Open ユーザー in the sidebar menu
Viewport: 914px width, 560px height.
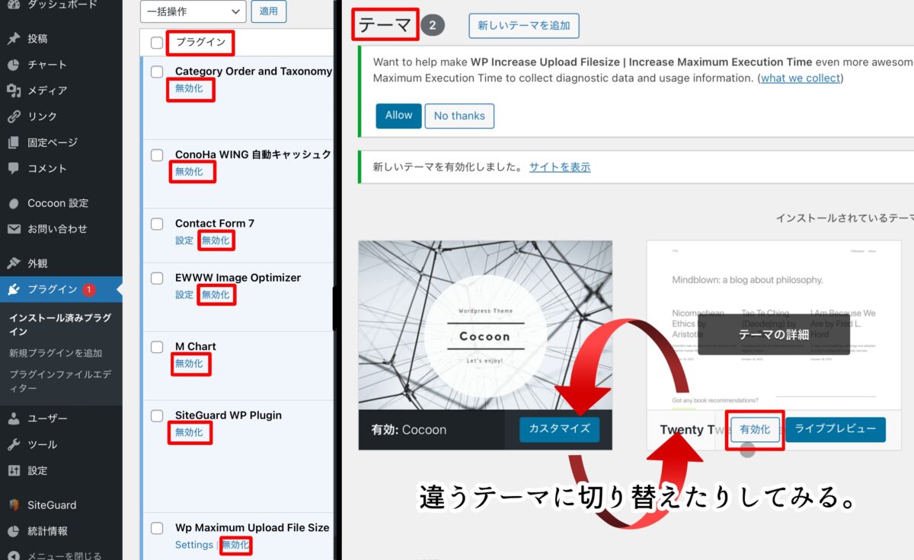point(47,418)
